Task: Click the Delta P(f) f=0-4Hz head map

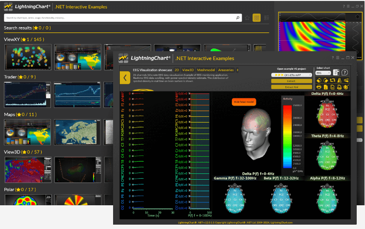Action: pyautogui.click(x=327, y=113)
